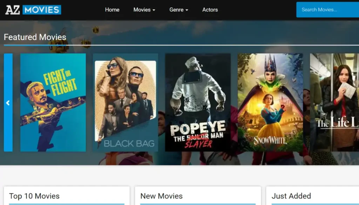Open the Snow White movie poster
Viewport: 359px width, 205px height.
(x=270, y=102)
